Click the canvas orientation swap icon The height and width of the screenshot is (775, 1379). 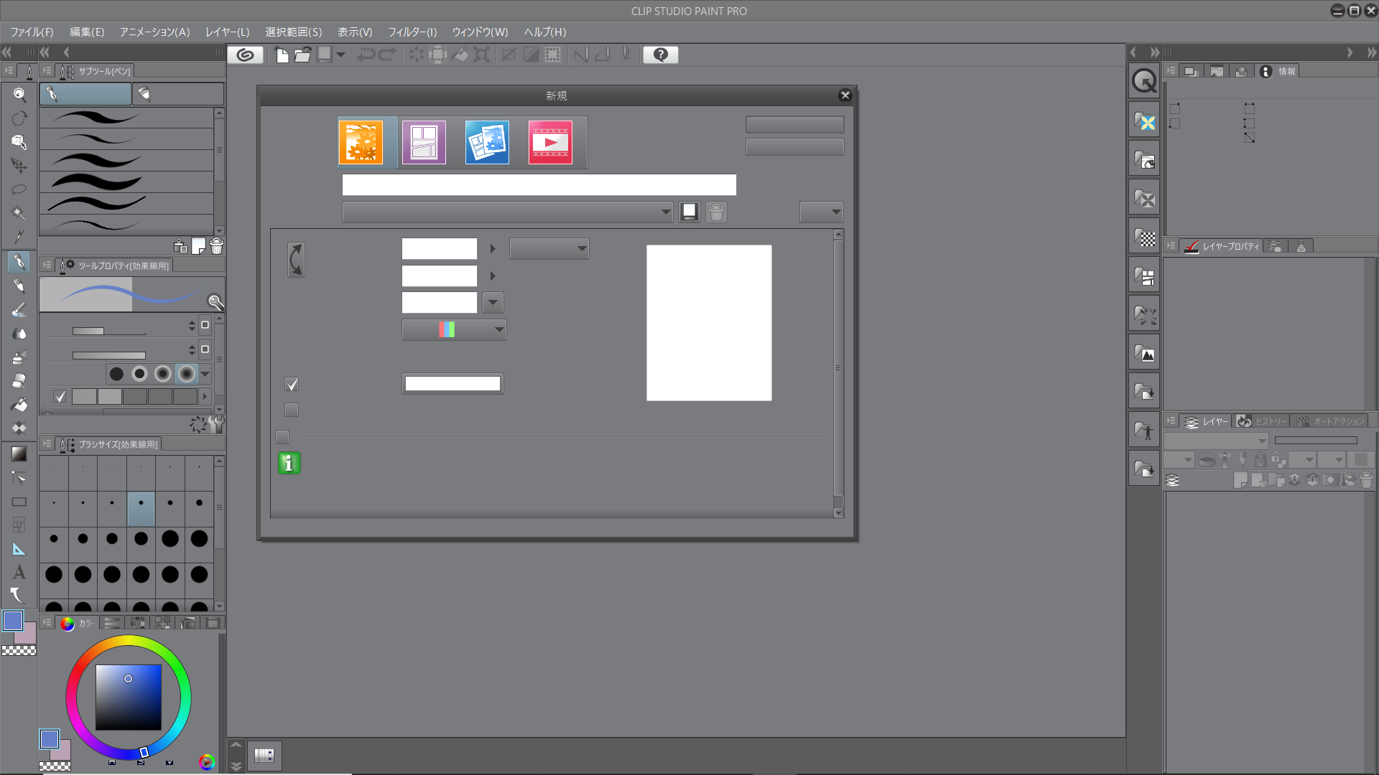click(x=296, y=259)
